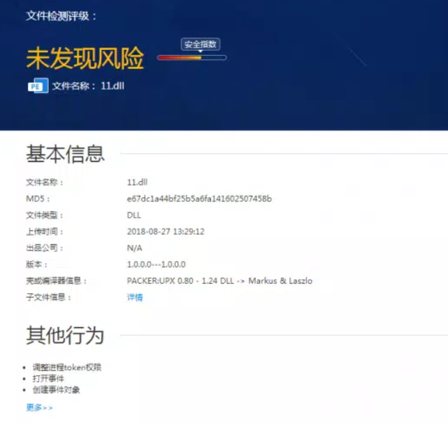Viewport: 448px width, 423px height.
Task: Click the 出品公司 value N/A
Action: coord(134,248)
